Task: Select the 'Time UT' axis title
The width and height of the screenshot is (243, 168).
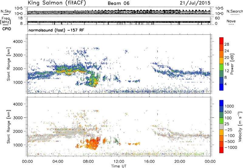Action: [x=119, y=166]
